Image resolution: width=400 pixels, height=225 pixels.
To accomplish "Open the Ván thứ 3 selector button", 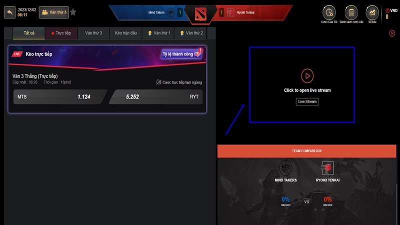I will (54, 12).
